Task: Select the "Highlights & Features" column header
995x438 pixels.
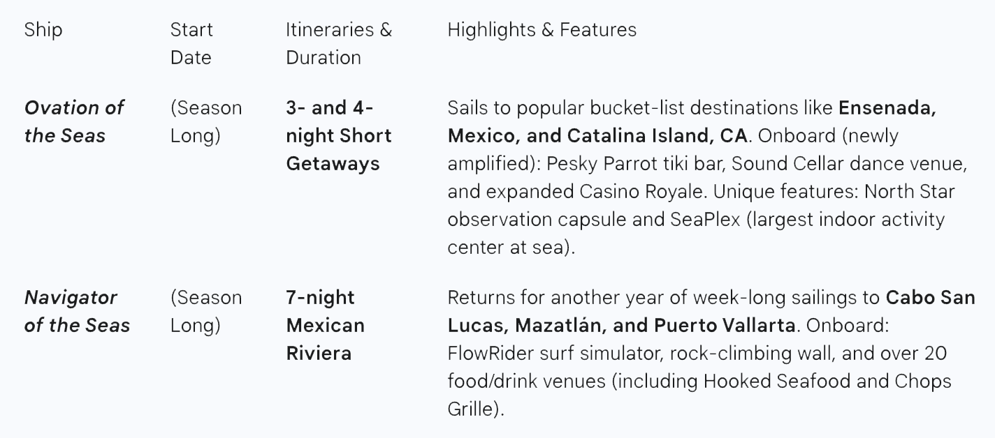Action: coord(542,30)
